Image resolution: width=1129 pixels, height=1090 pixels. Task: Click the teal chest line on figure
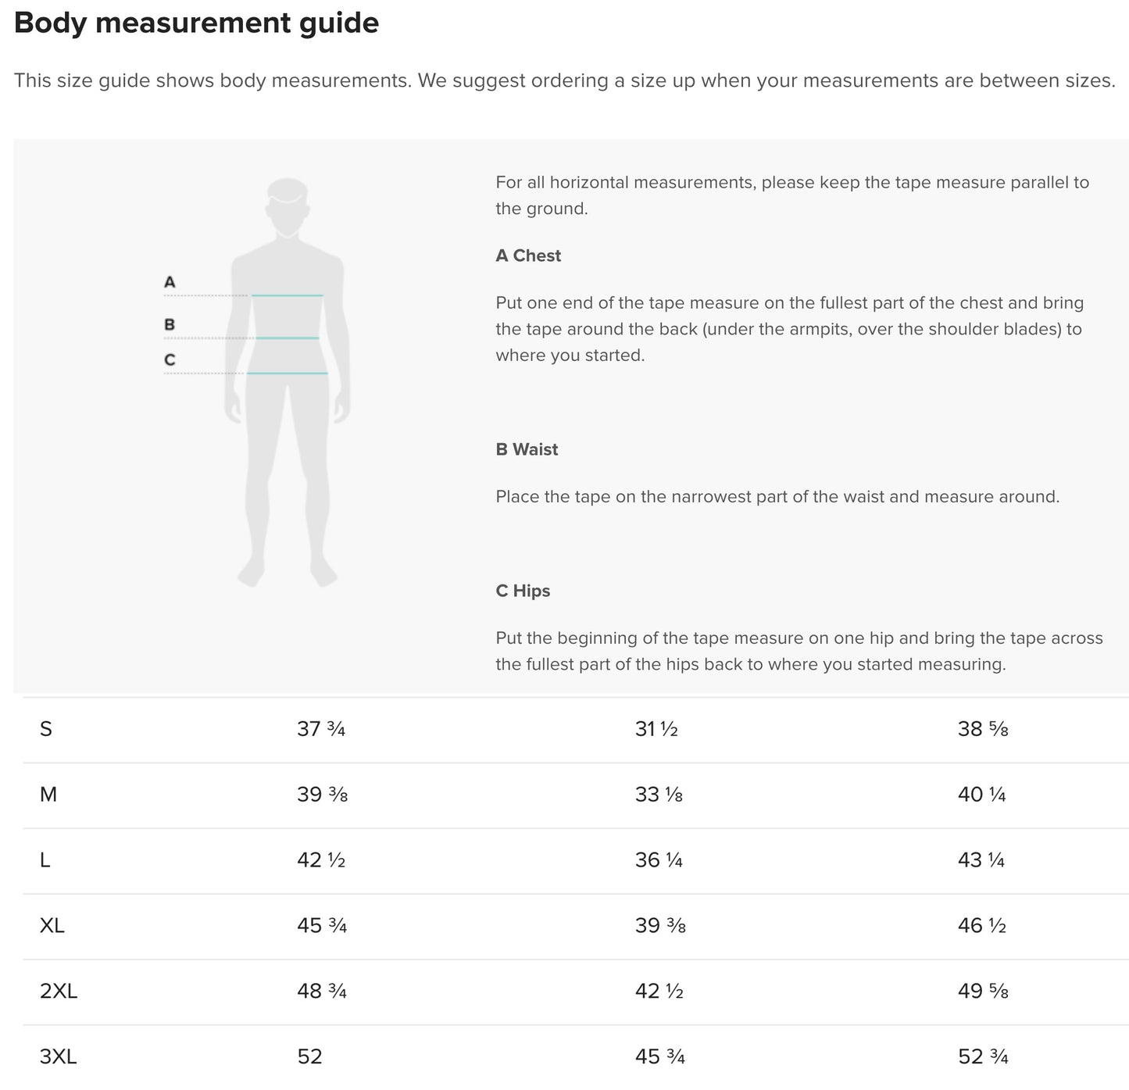tap(287, 295)
